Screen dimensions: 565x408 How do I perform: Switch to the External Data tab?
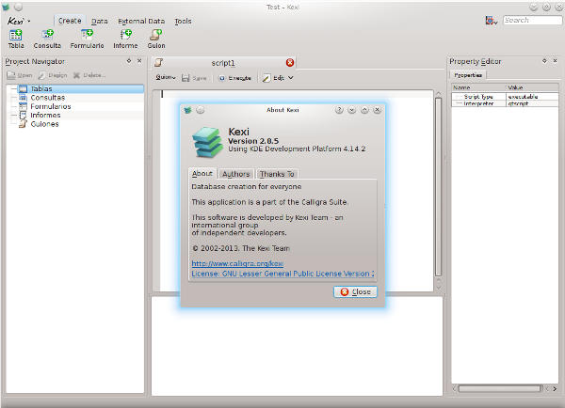click(141, 22)
